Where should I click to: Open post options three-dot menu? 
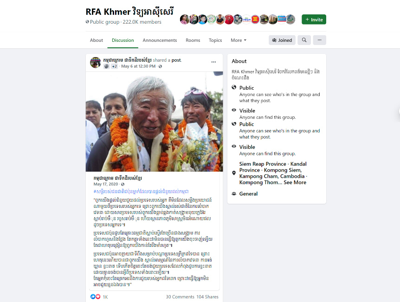(x=213, y=62)
